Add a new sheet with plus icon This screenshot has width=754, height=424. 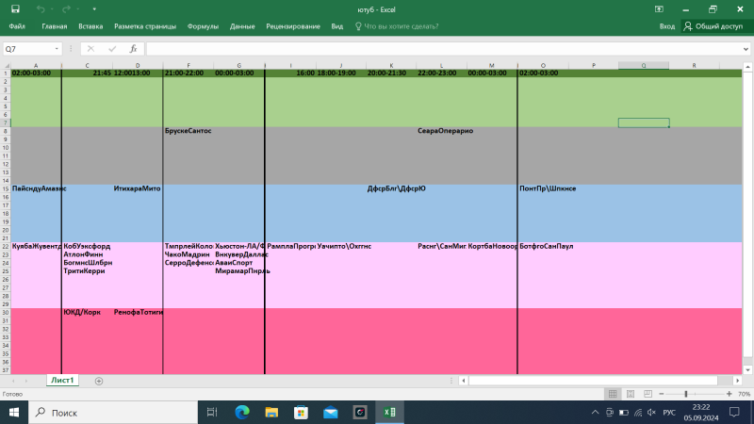click(99, 381)
